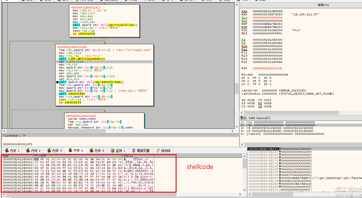Toggle the IF flag value
The height and width of the screenshot is (198, 362).
point(270,84)
